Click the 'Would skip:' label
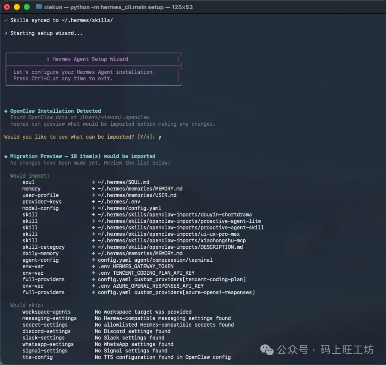 click(27, 305)
